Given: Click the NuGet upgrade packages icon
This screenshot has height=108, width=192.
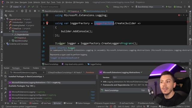Looking at the screenshot, I should click(x=5, y=73).
